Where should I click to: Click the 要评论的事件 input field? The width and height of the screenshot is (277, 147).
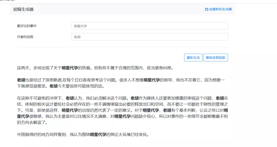[x=150, y=26]
